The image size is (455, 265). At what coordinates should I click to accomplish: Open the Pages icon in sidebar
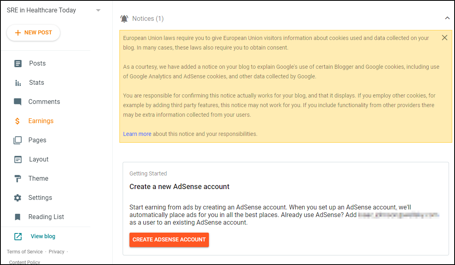pos(18,140)
